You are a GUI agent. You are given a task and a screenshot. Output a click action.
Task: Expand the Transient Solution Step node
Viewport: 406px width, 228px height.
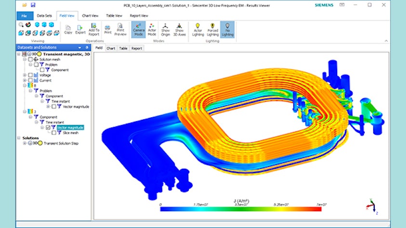25,143
